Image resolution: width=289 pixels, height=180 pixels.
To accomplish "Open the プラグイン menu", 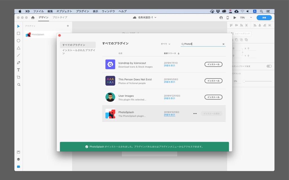I will 82,11.
